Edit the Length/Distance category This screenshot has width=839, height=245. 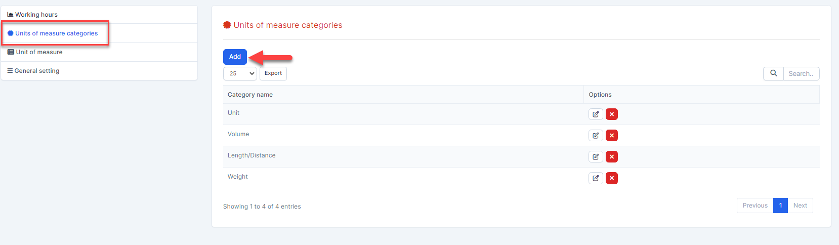596,157
